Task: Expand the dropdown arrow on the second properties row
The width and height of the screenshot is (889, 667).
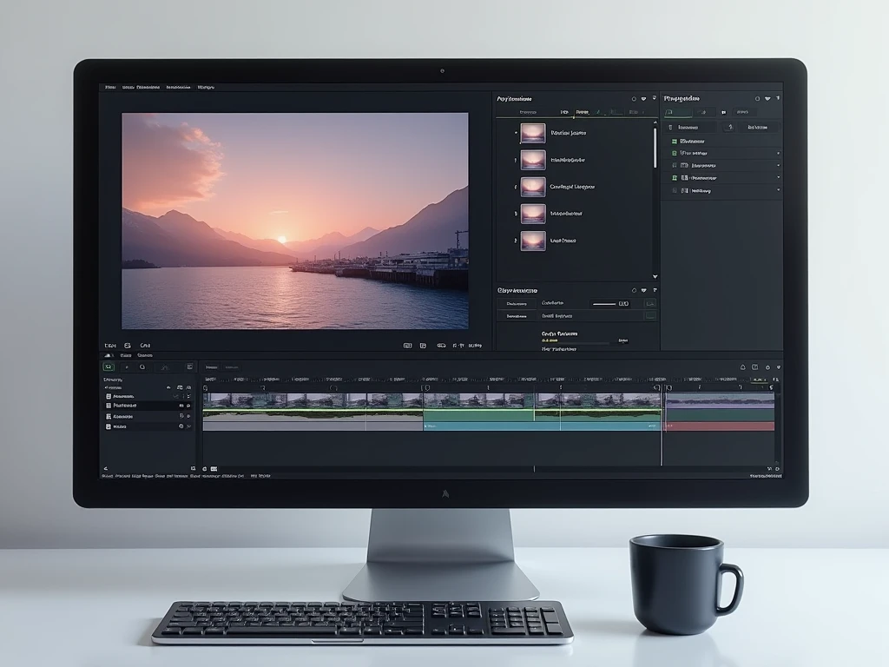Action: (x=778, y=153)
